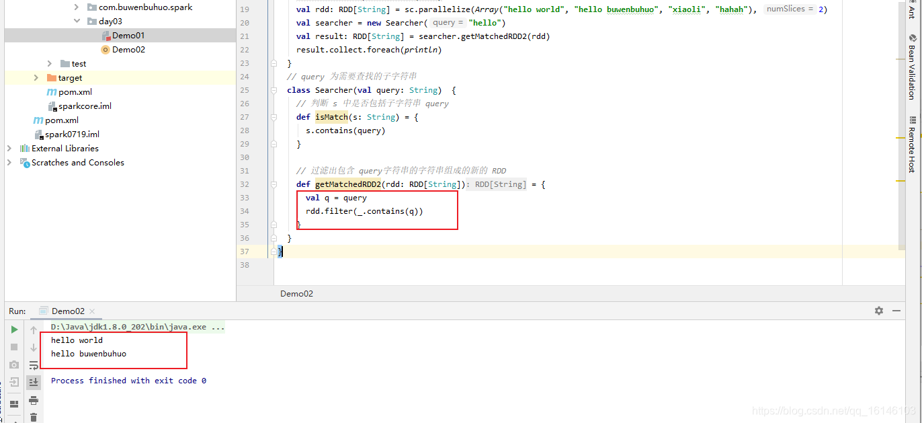Click the numSlices parameter hint
Viewport: 922px width, 423px height.
790,9
